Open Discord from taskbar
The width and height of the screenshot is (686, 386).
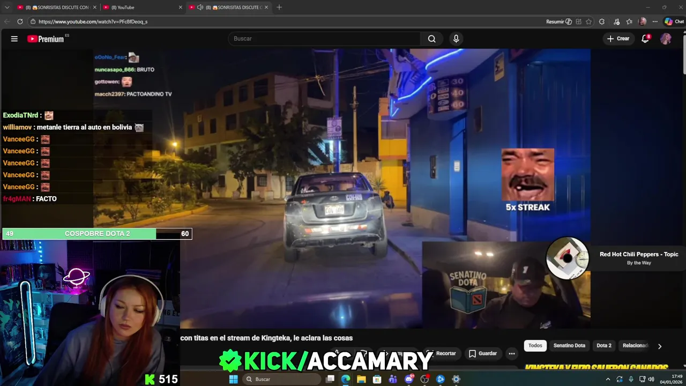click(x=409, y=379)
